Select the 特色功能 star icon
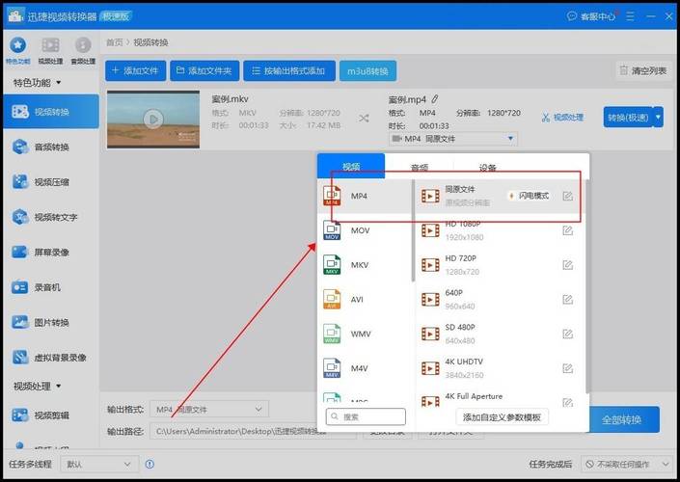The image size is (680, 482). coord(17,45)
